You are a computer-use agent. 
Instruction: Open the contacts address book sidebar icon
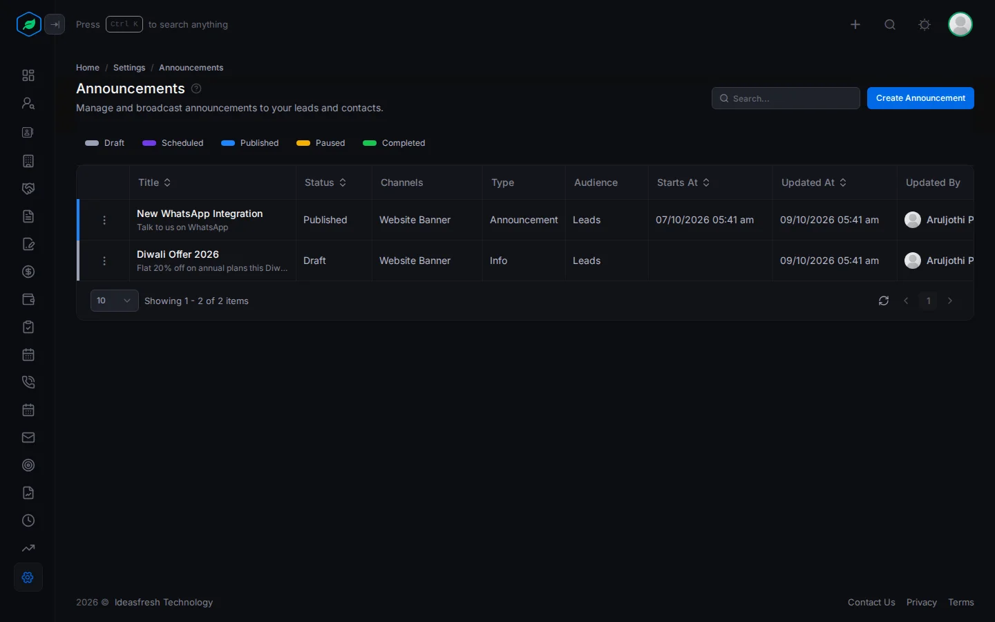tap(28, 132)
